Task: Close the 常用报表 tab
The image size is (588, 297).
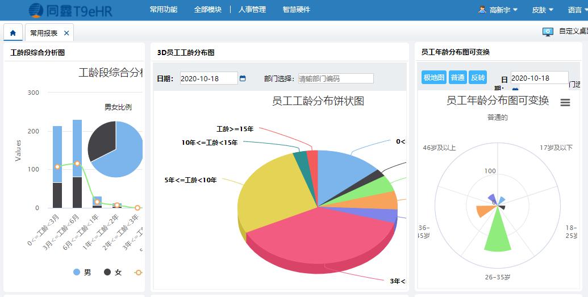Action: (x=66, y=34)
